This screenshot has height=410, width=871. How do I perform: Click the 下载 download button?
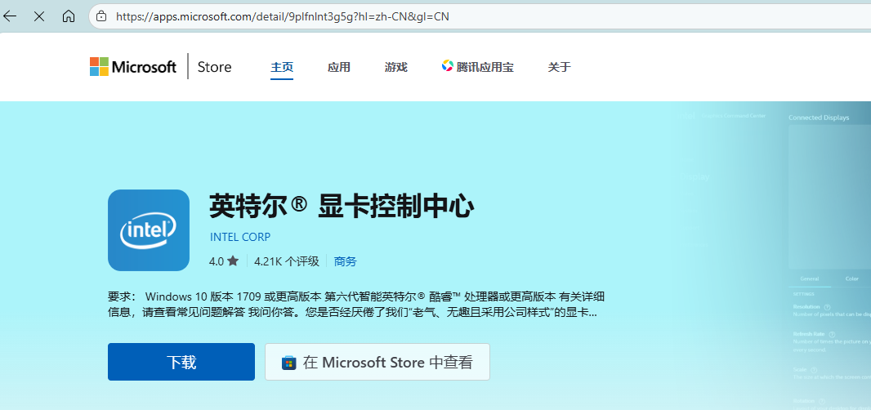coord(181,362)
